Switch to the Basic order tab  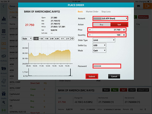[x=80, y=12]
